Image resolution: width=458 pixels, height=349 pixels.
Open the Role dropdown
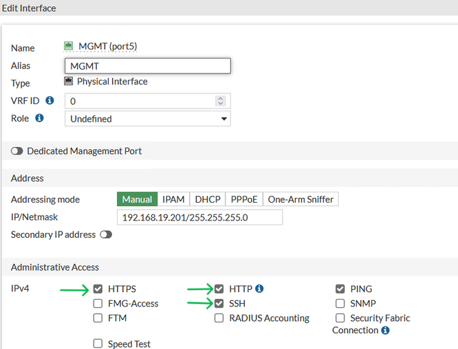[147, 119]
